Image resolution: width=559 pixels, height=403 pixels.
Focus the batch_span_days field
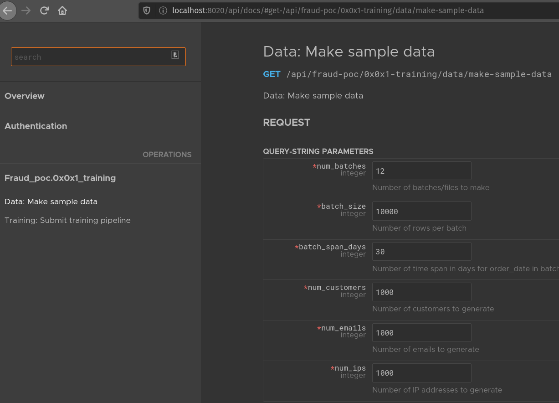(x=421, y=252)
